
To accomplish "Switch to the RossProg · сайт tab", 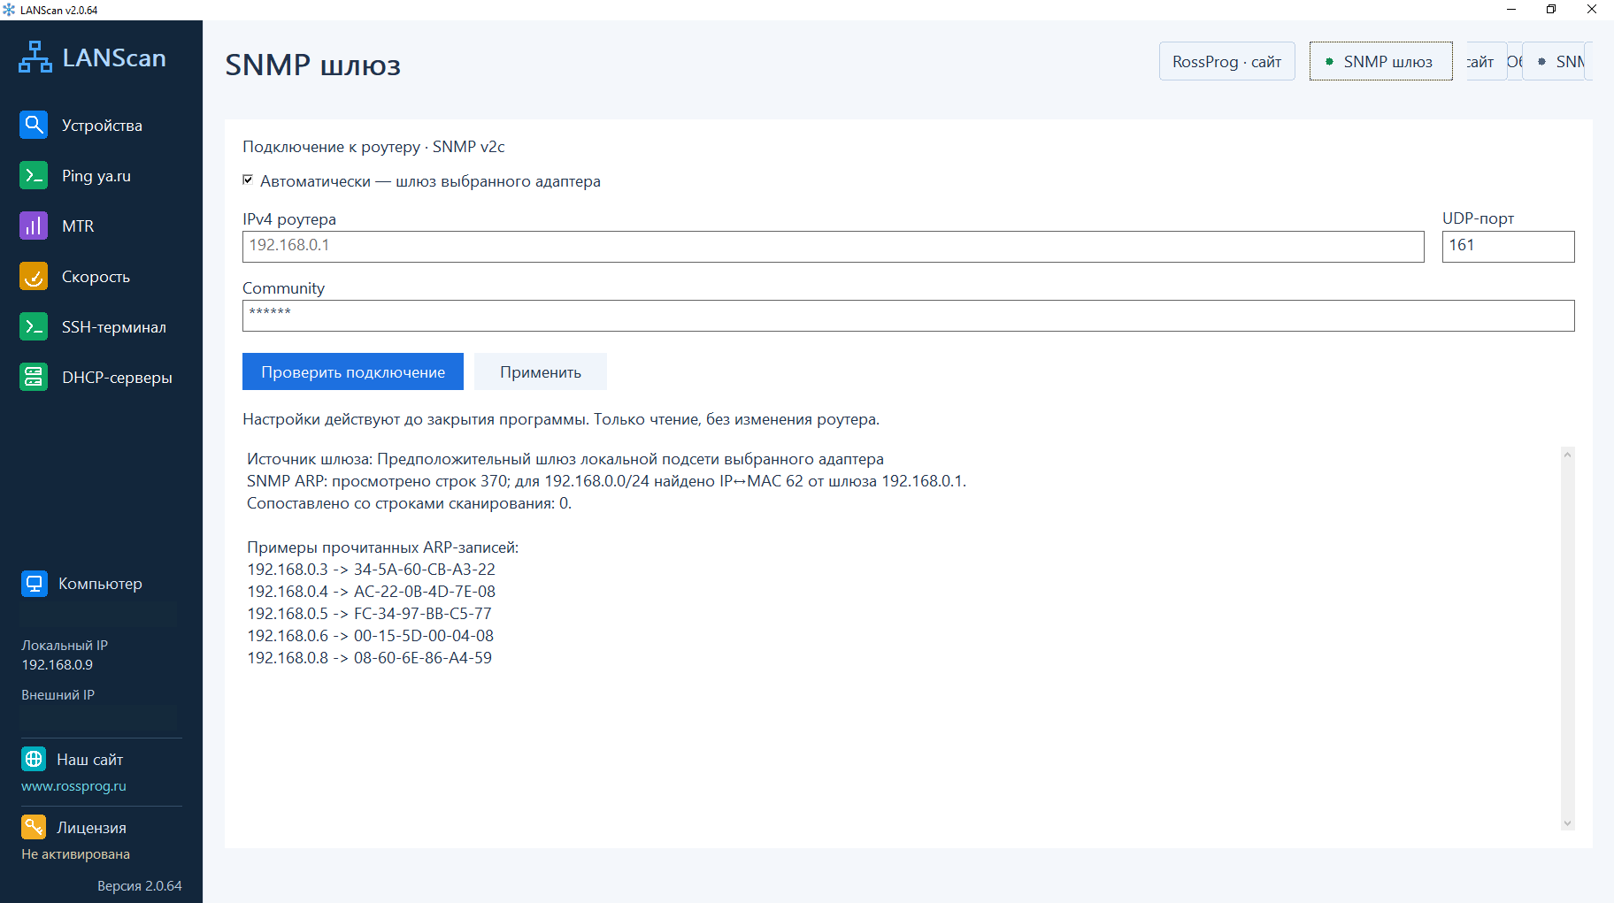I will tap(1227, 61).
